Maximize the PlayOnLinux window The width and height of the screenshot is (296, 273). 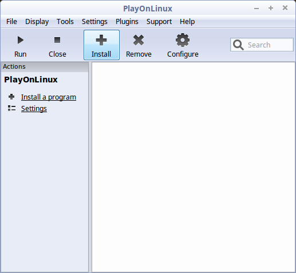[x=271, y=8]
